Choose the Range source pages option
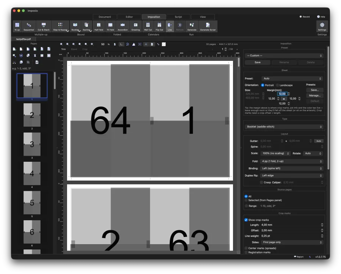 pyautogui.click(x=246, y=206)
